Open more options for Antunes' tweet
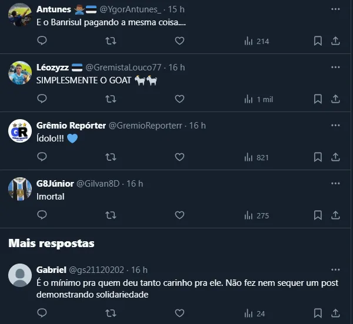 tap(335, 10)
